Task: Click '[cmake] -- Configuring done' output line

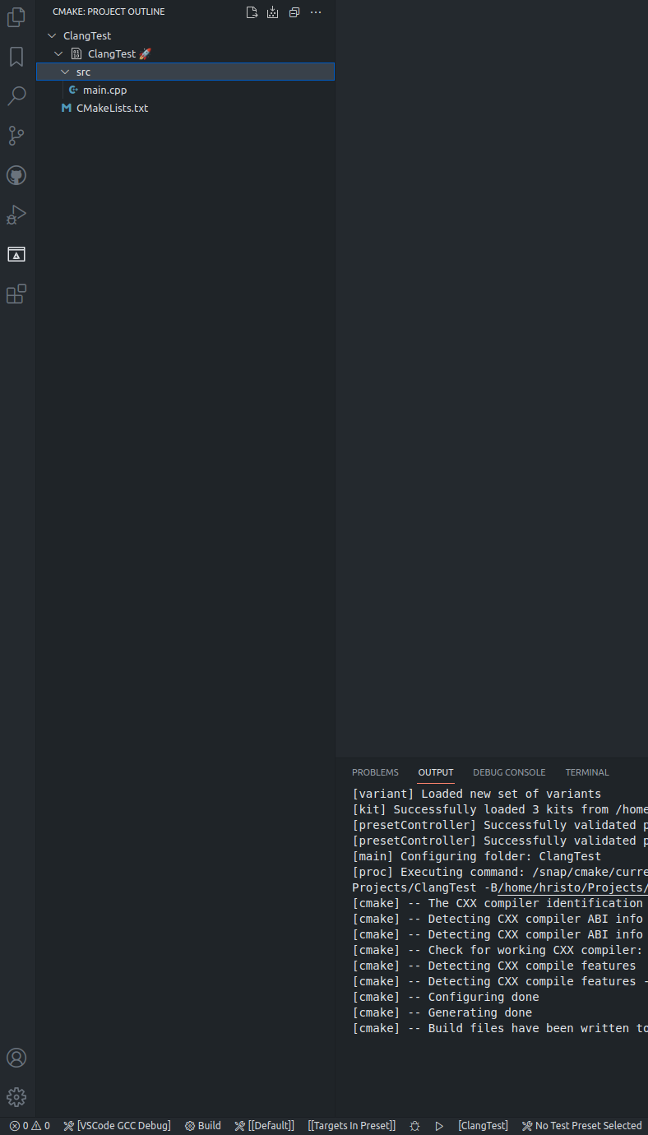Action: [x=446, y=997]
